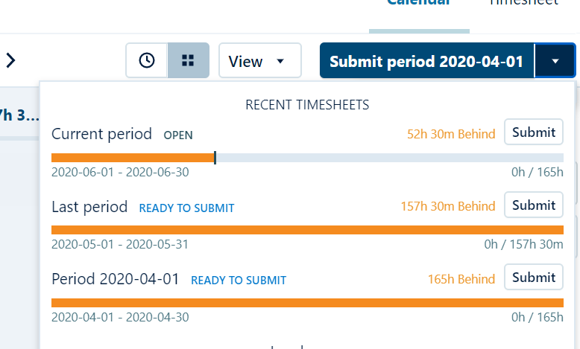Click Submit period 2020-04-01 button
Image resolution: width=580 pixels, height=349 pixels.
coord(427,60)
